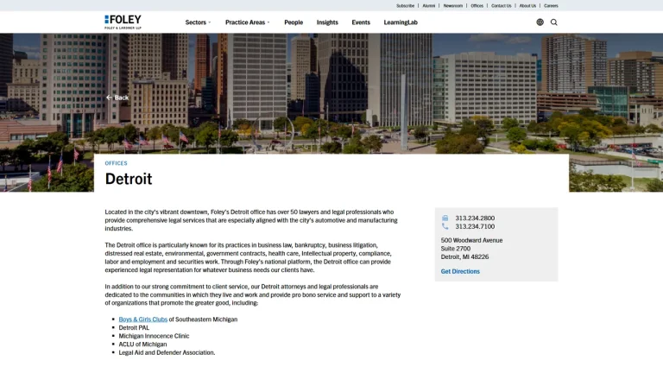Click the Michigan Innocence Clinic list item
Screen dimensions: 663x373
[154, 336]
